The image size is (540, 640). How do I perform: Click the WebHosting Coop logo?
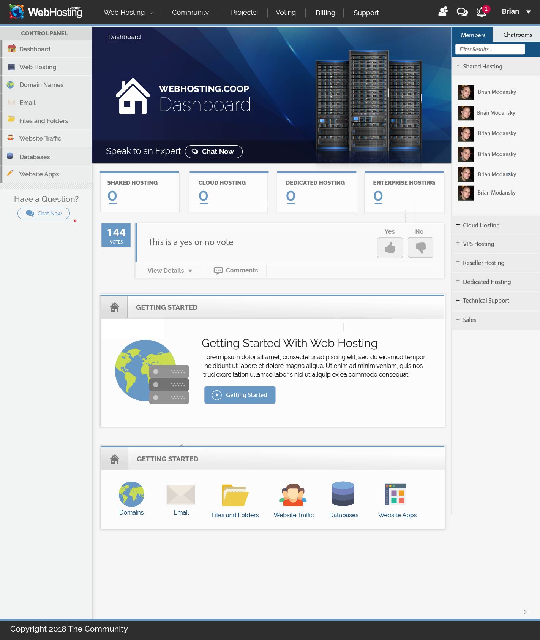coord(46,12)
